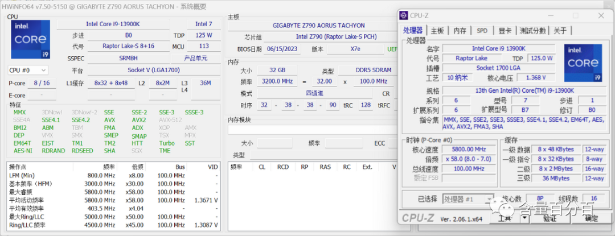Select the LFM (Min) row

point(114,175)
